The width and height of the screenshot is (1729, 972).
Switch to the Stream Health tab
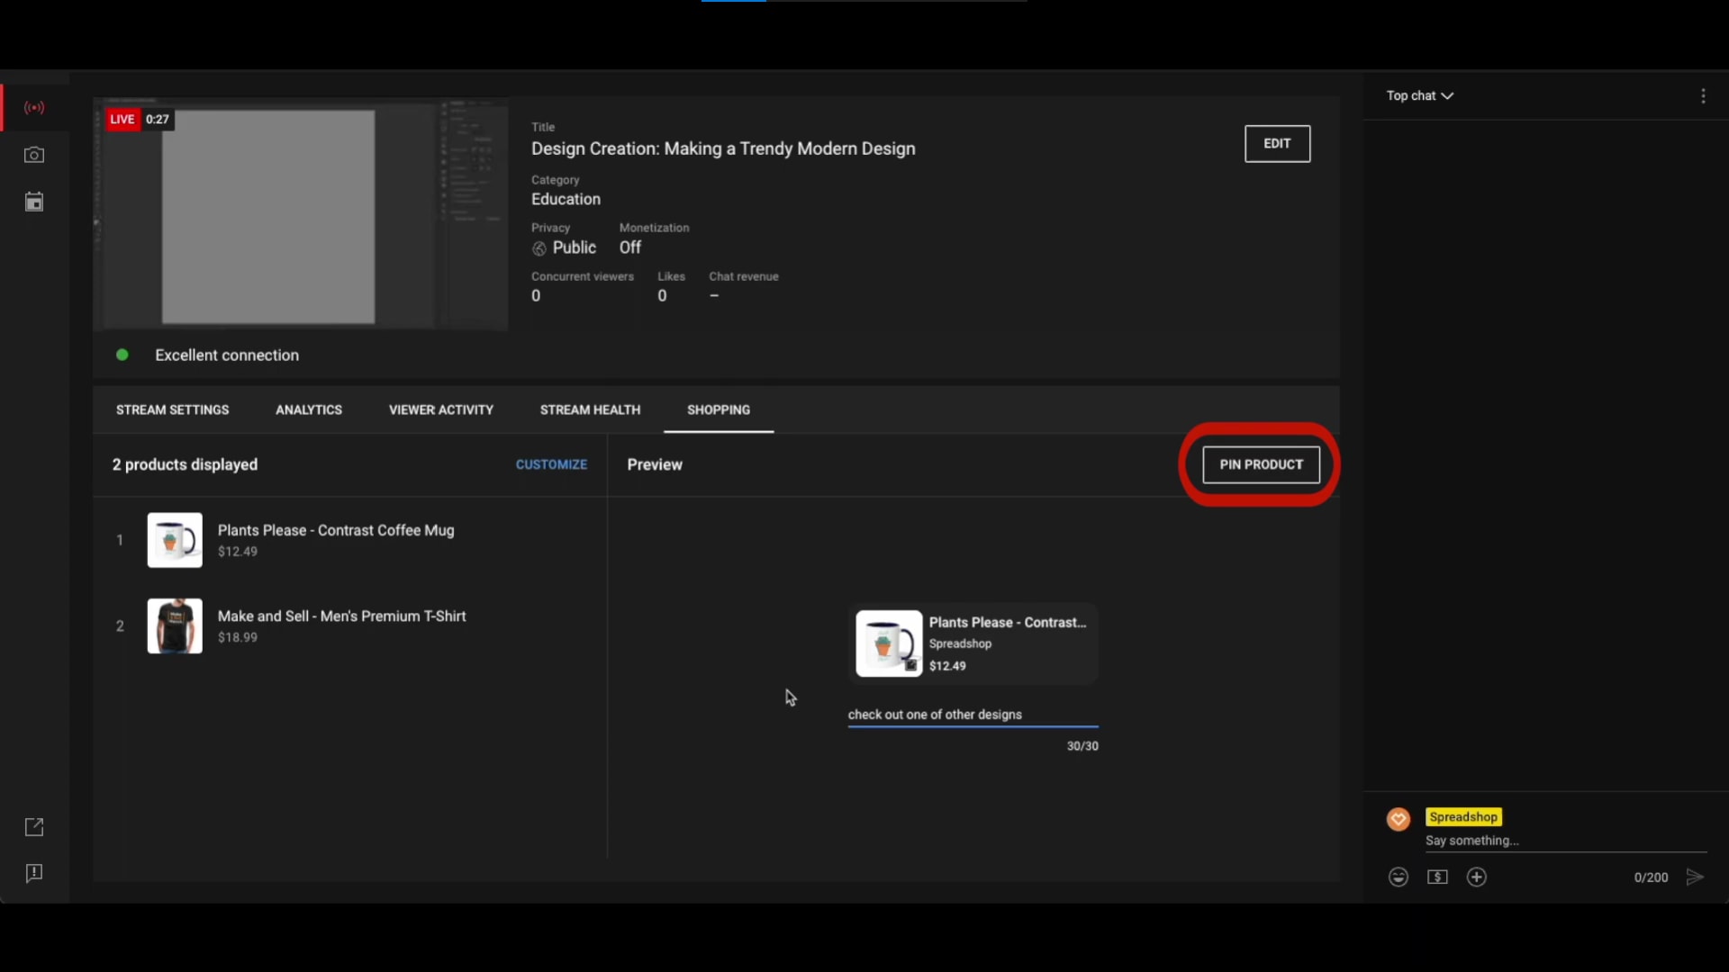point(590,410)
